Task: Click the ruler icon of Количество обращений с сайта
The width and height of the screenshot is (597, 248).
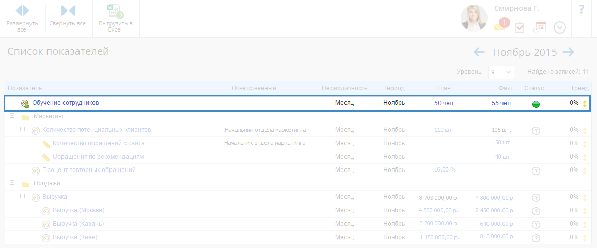Action: point(46,144)
